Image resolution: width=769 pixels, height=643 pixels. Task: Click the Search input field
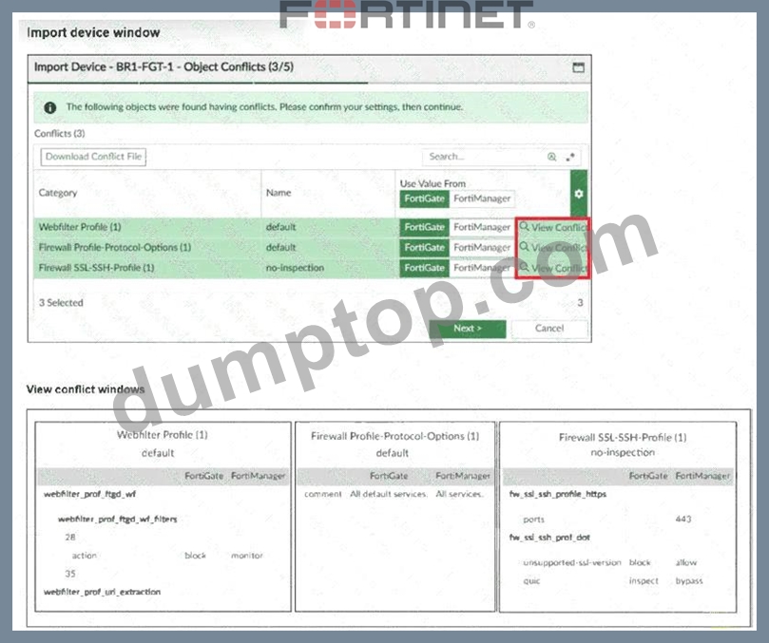483,157
